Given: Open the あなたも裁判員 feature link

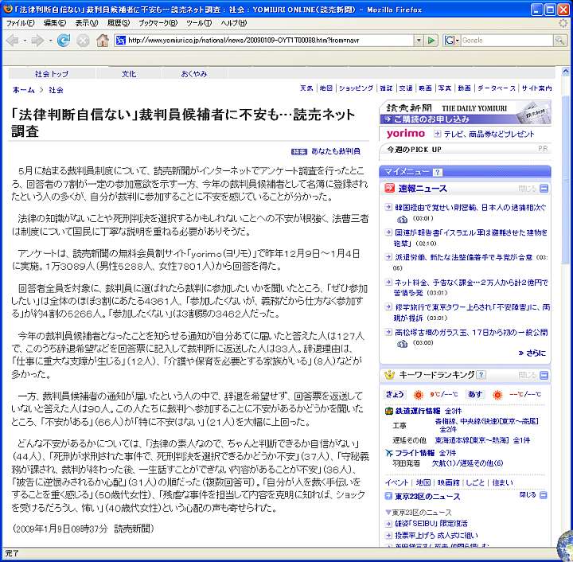Looking at the screenshot, I should (x=334, y=151).
